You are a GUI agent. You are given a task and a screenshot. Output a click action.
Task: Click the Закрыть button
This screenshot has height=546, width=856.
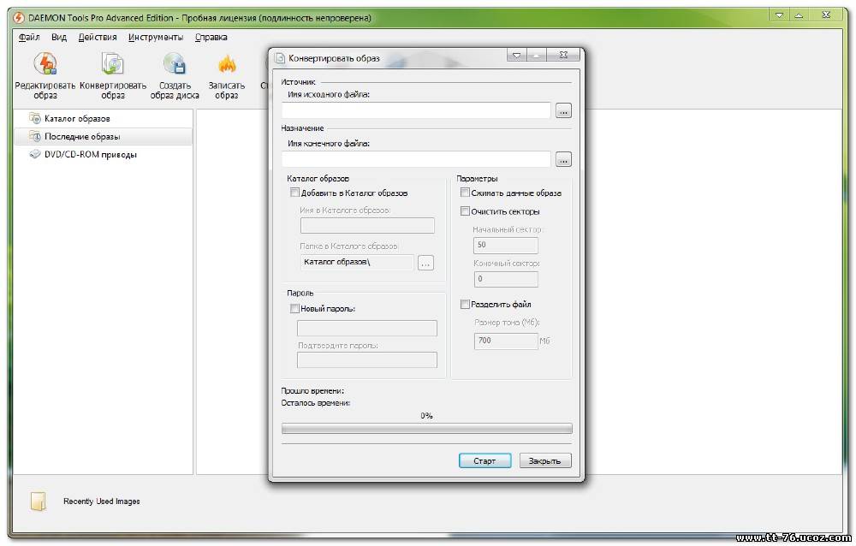coord(544,460)
